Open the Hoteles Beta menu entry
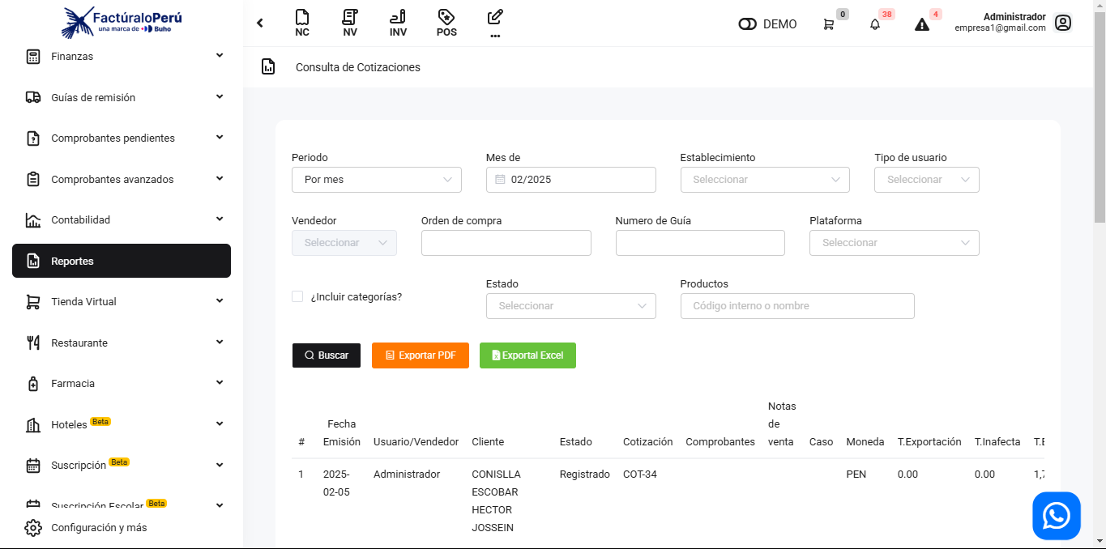1106x549 pixels. (122, 424)
